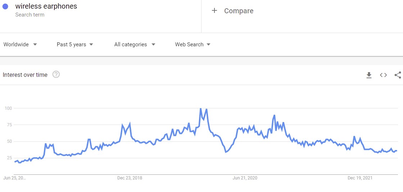Expand the Worldwide region dropdown
Image resolution: width=403 pixels, height=192 pixels.
coord(20,45)
